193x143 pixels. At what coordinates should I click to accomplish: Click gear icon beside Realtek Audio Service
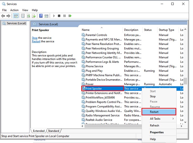point(83,120)
